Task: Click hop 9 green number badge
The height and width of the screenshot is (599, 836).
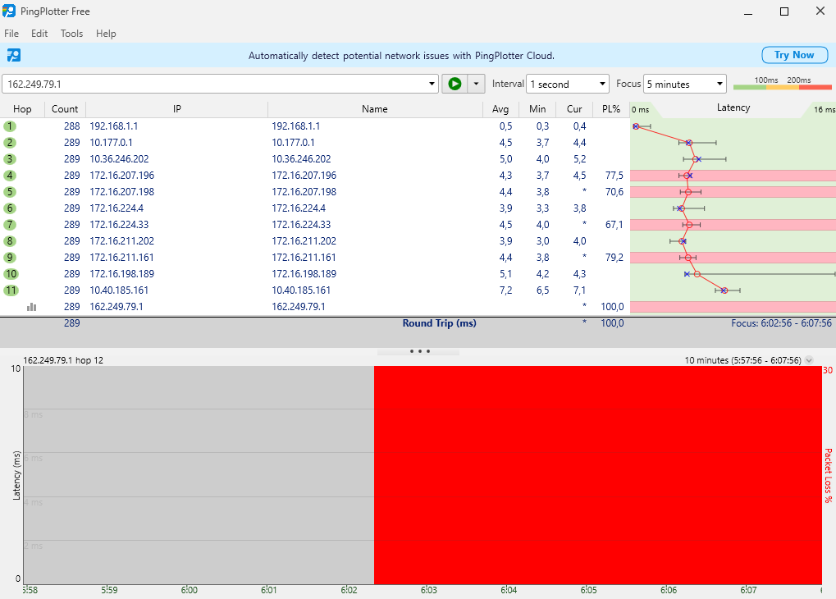Action: point(10,258)
